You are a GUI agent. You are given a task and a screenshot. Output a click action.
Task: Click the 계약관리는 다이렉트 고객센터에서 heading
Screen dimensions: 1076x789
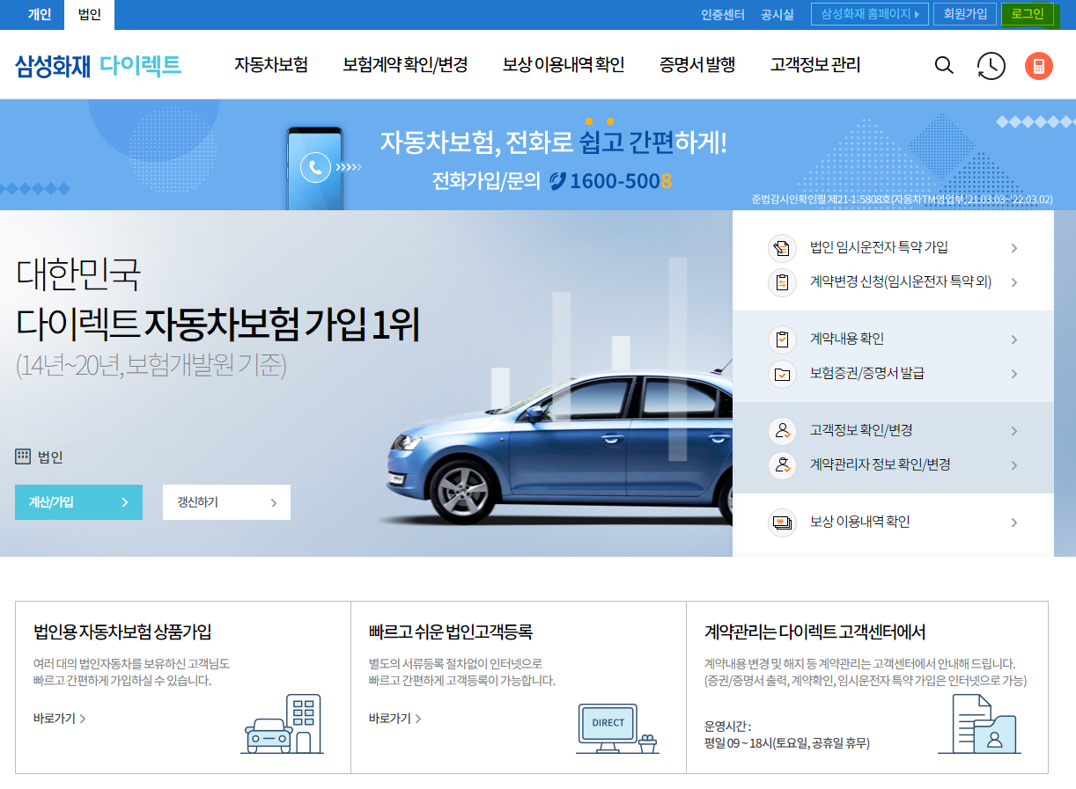pyautogui.click(x=814, y=632)
